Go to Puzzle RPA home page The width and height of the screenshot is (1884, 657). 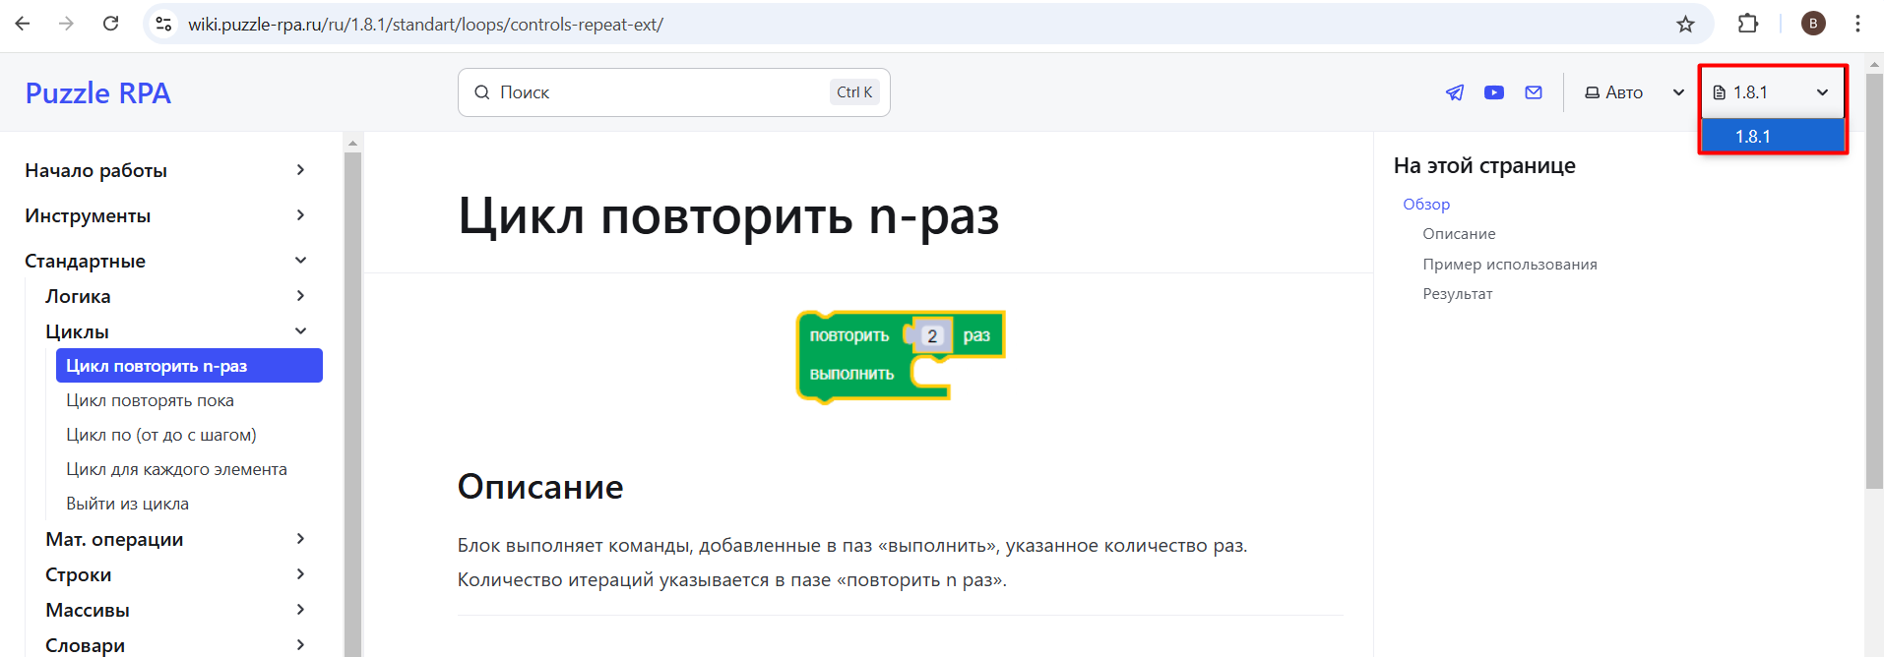(97, 92)
